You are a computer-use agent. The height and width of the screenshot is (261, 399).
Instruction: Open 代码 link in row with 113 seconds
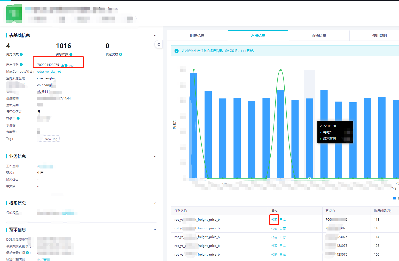pyautogui.click(x=274, y=220)
